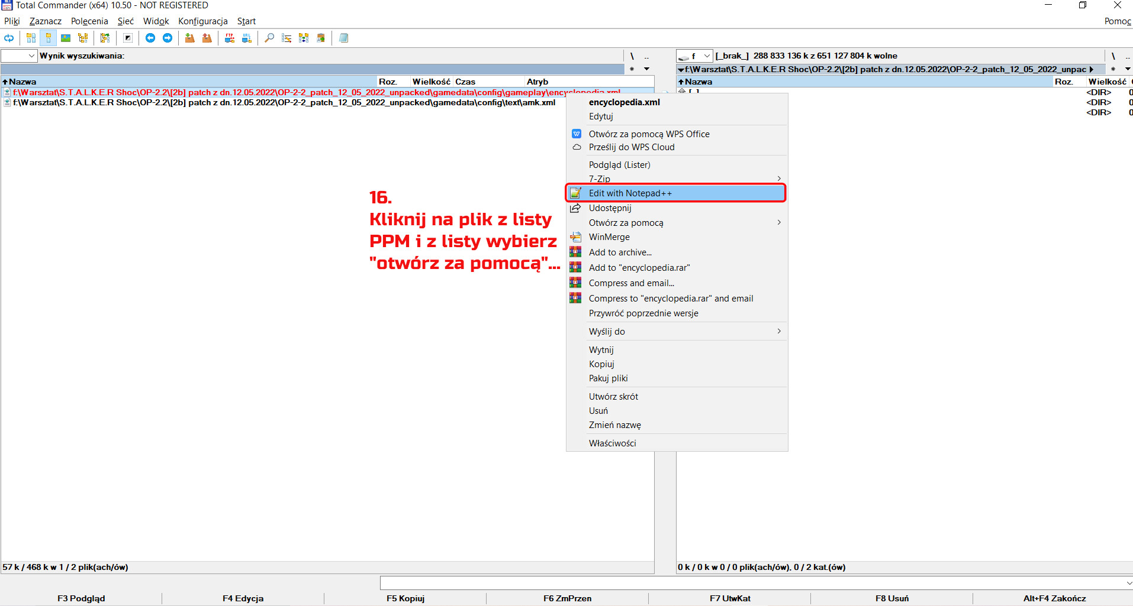Sort left panel by Nazwa column

pos(189,82)
